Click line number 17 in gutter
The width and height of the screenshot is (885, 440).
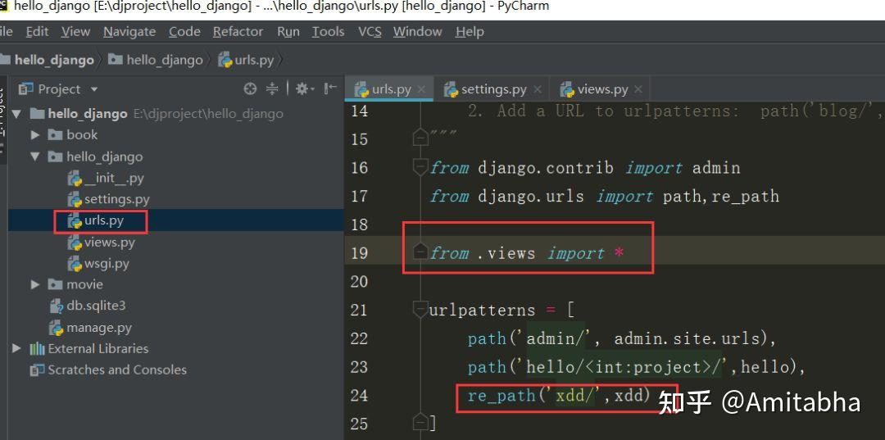(359, 197)
